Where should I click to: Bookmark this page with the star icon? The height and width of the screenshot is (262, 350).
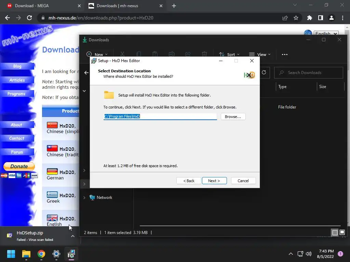[296, 18]
